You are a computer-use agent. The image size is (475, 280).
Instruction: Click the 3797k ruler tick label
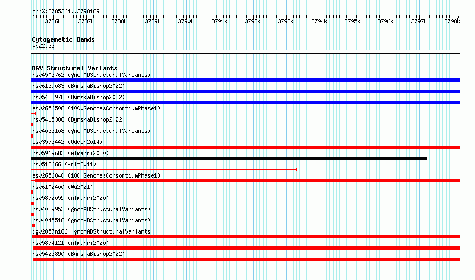(419, 21)
